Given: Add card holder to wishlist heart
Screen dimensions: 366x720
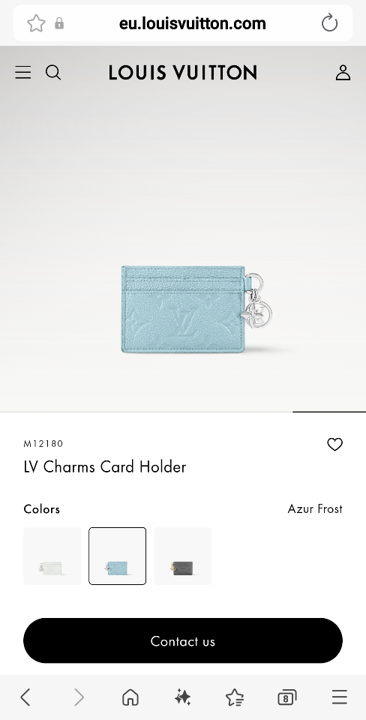Looking at the screenshot, I should click(x=334, y=444).
